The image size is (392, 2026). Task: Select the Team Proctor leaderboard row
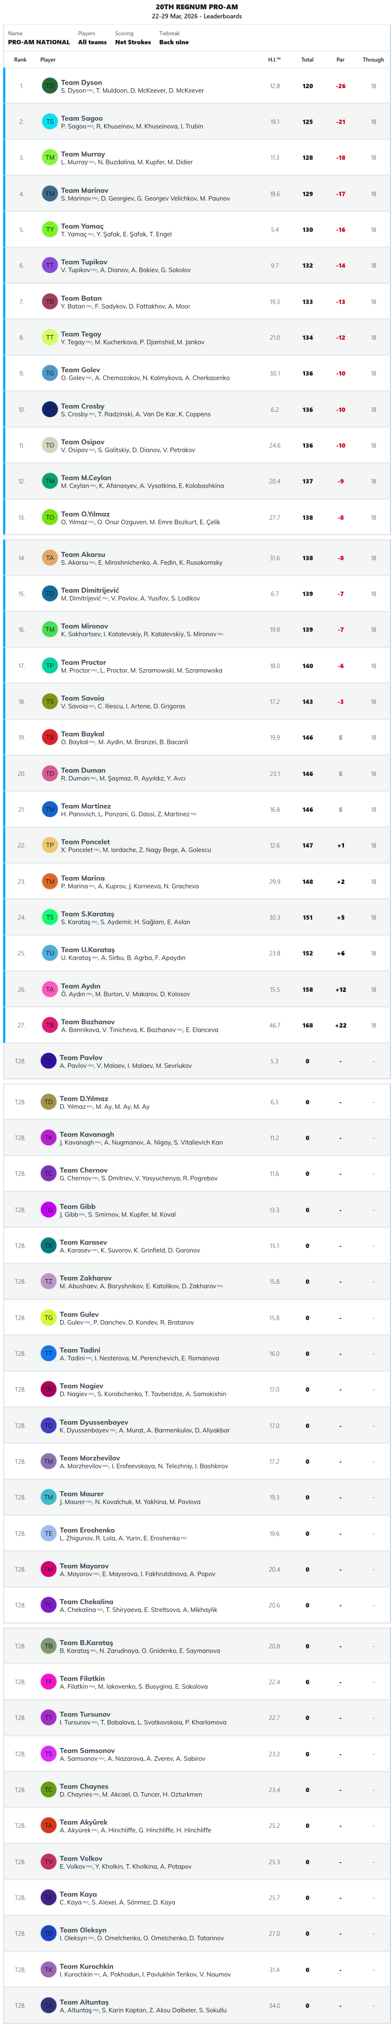197,666
